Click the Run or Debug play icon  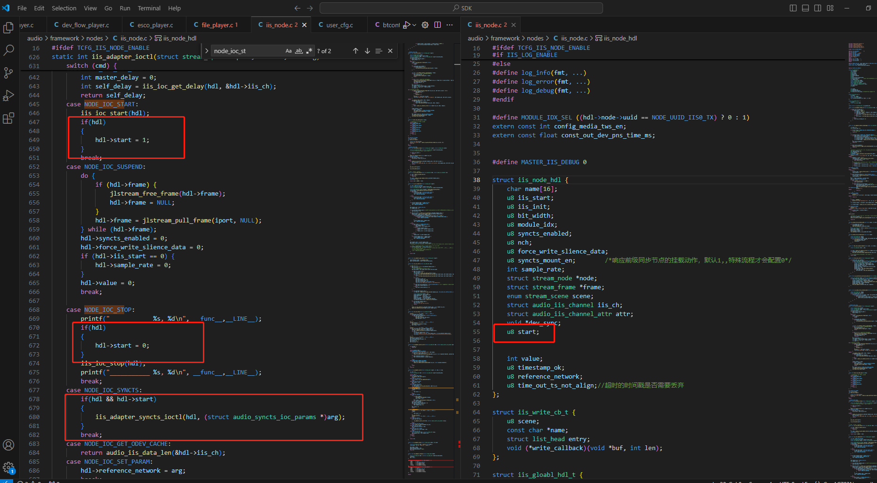407,25
